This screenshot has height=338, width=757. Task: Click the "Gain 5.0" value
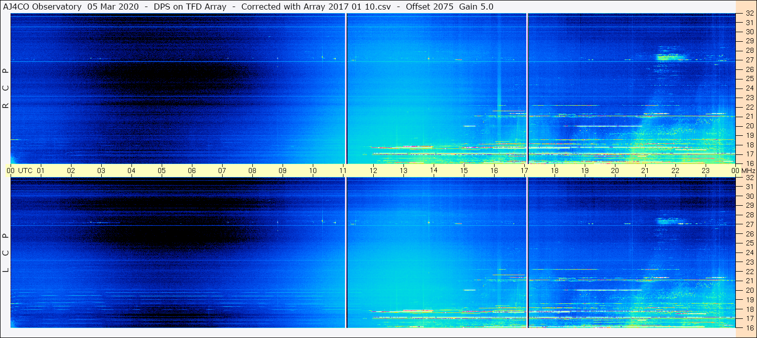tap(476, 7)
